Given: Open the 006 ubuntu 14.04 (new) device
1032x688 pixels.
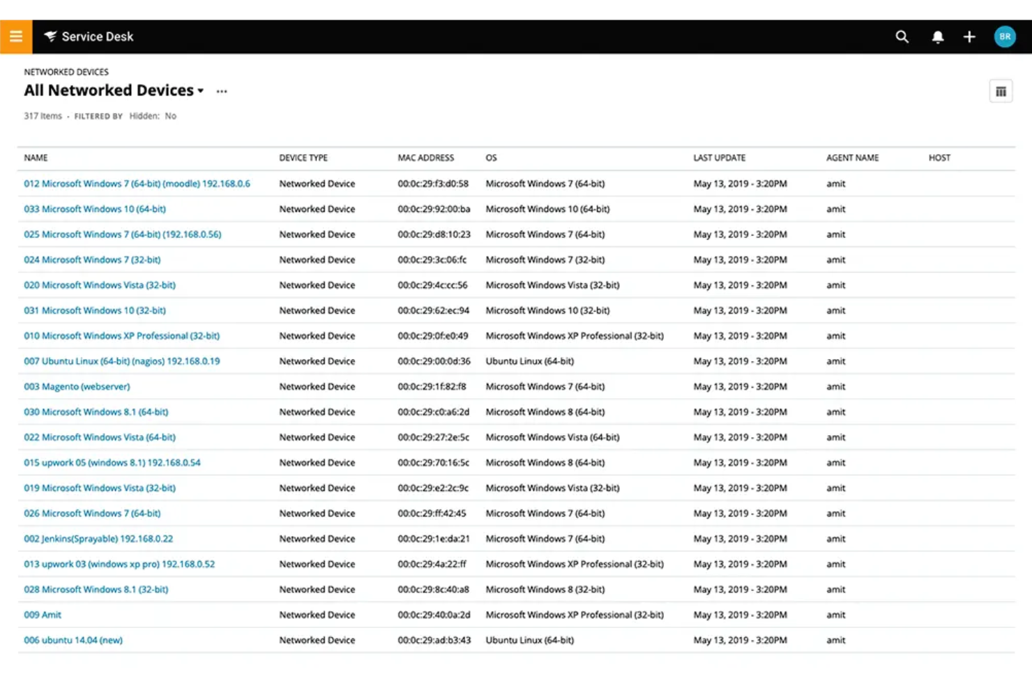Looking at the screenshot, I should coord(73,640).
